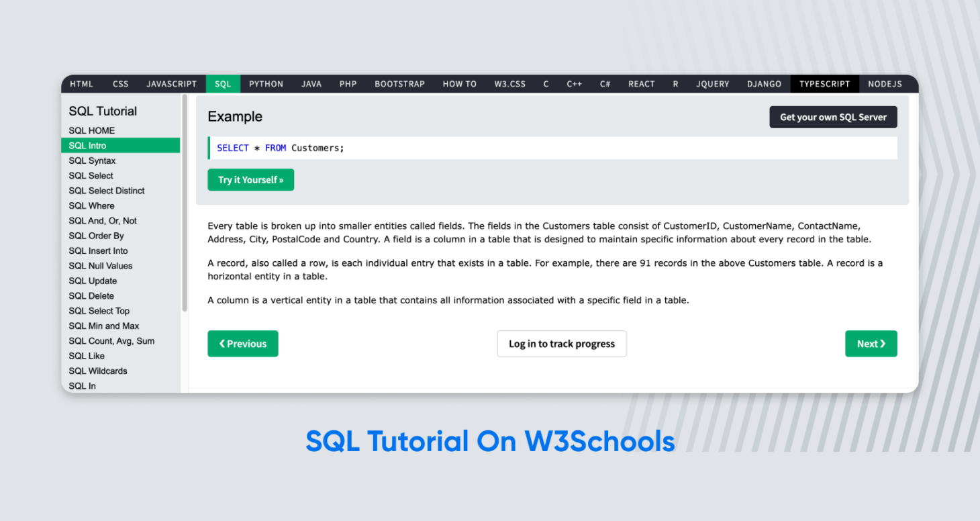Switch to the REACT tab

click(641, 83)
